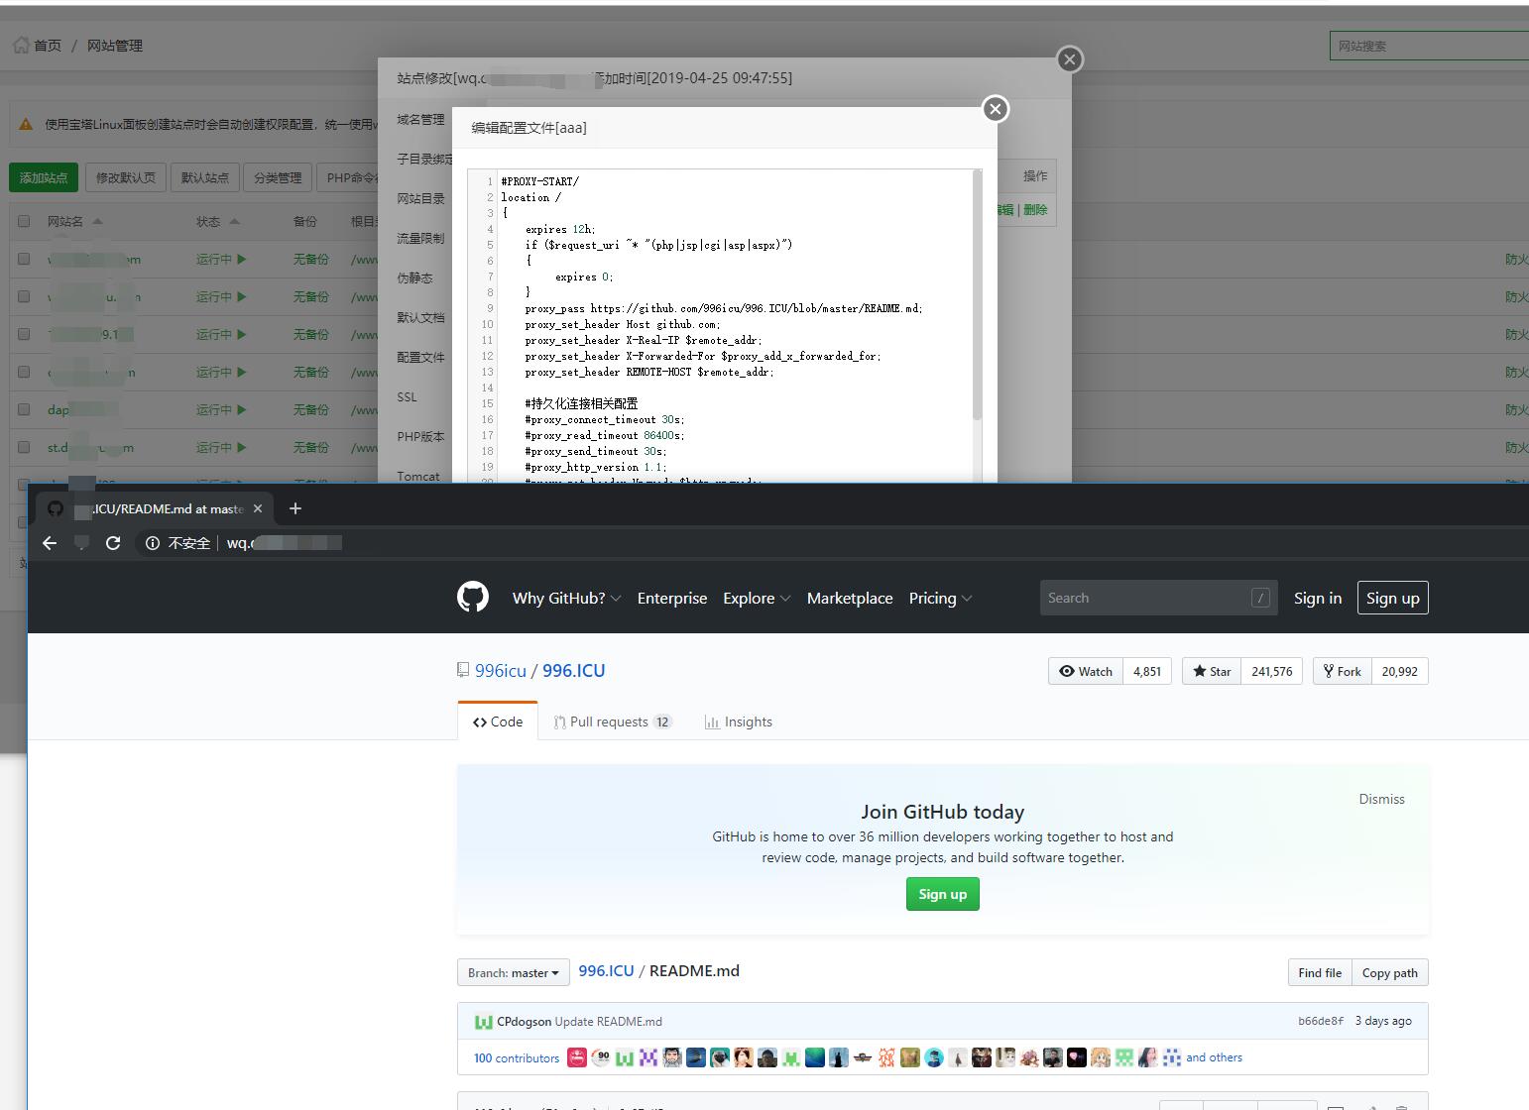View site info icon next to 不安全
The height and width of the screenshot is (1110, 1529).
[x=153, y=543]
